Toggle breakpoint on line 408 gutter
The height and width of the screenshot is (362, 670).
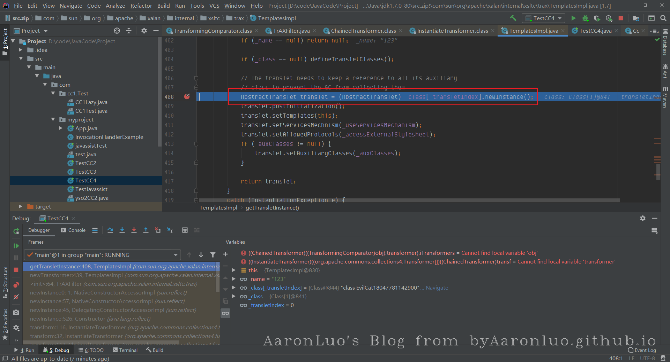tap(187, 97)
